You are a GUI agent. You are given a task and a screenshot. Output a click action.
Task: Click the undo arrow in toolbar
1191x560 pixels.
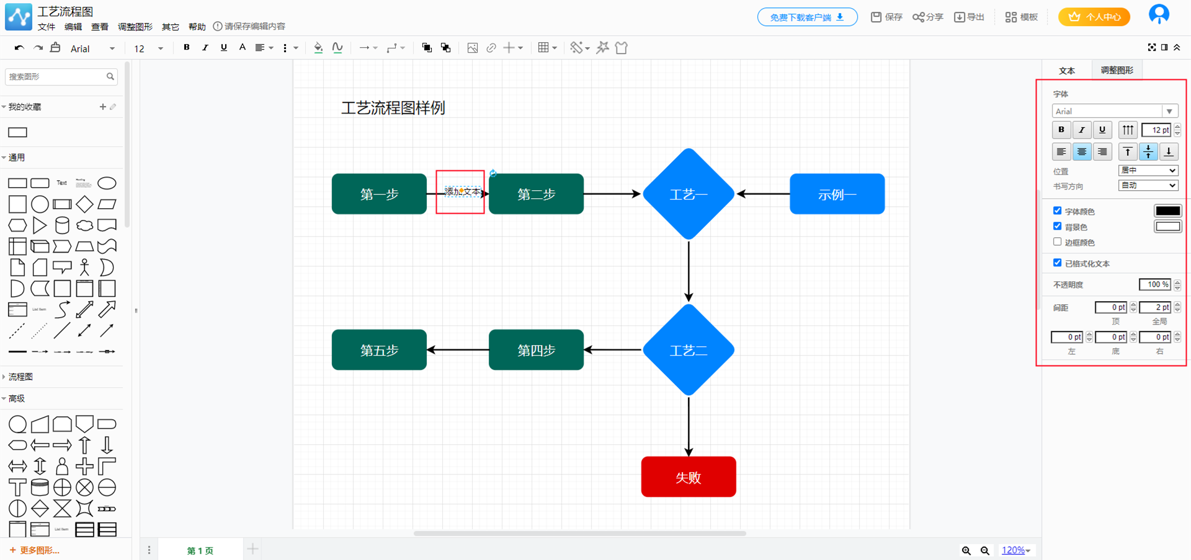(19, 48)
